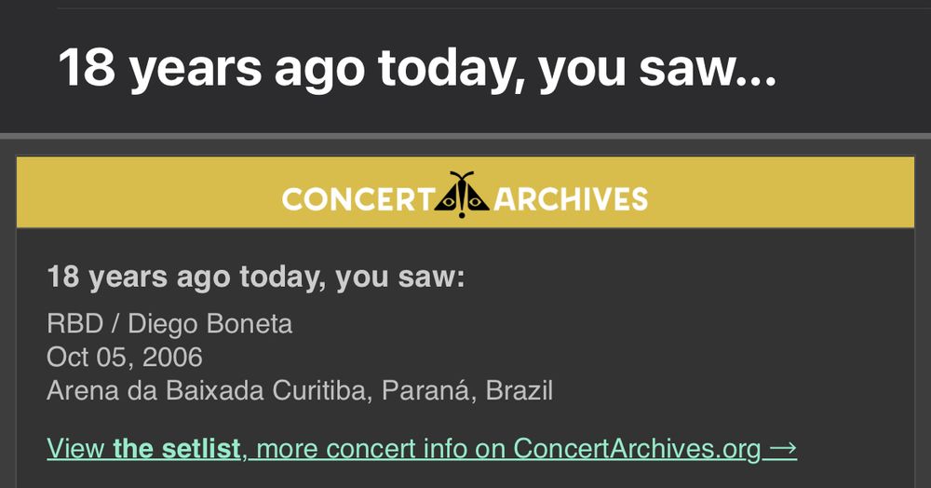This screenshot has height=488, width=931.
Task: Click the moth logo icon in banner
Action: (462, 195)
